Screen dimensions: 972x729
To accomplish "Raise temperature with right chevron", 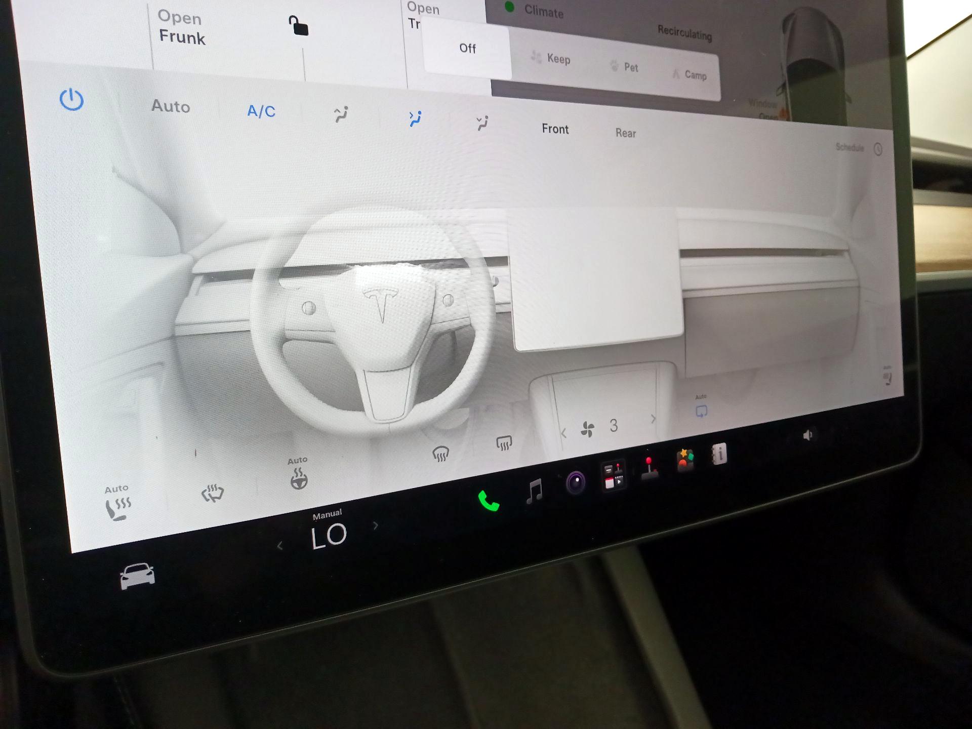I will (375, 525).
